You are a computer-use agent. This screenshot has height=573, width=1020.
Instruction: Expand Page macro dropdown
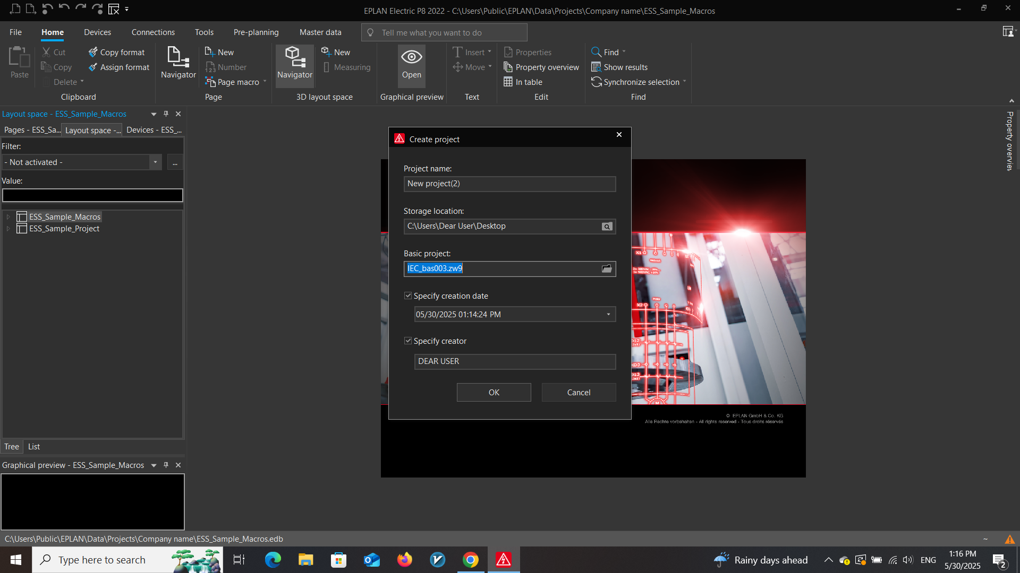(265, 82)
